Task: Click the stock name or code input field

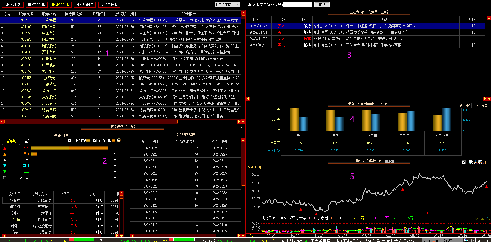Action: point(297,5)
